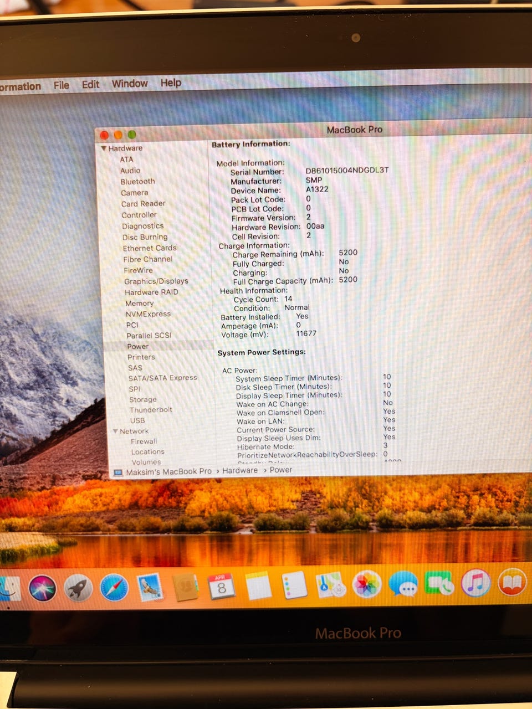
Task: Select Firewall under Network
Action: [x=144, y=441]
